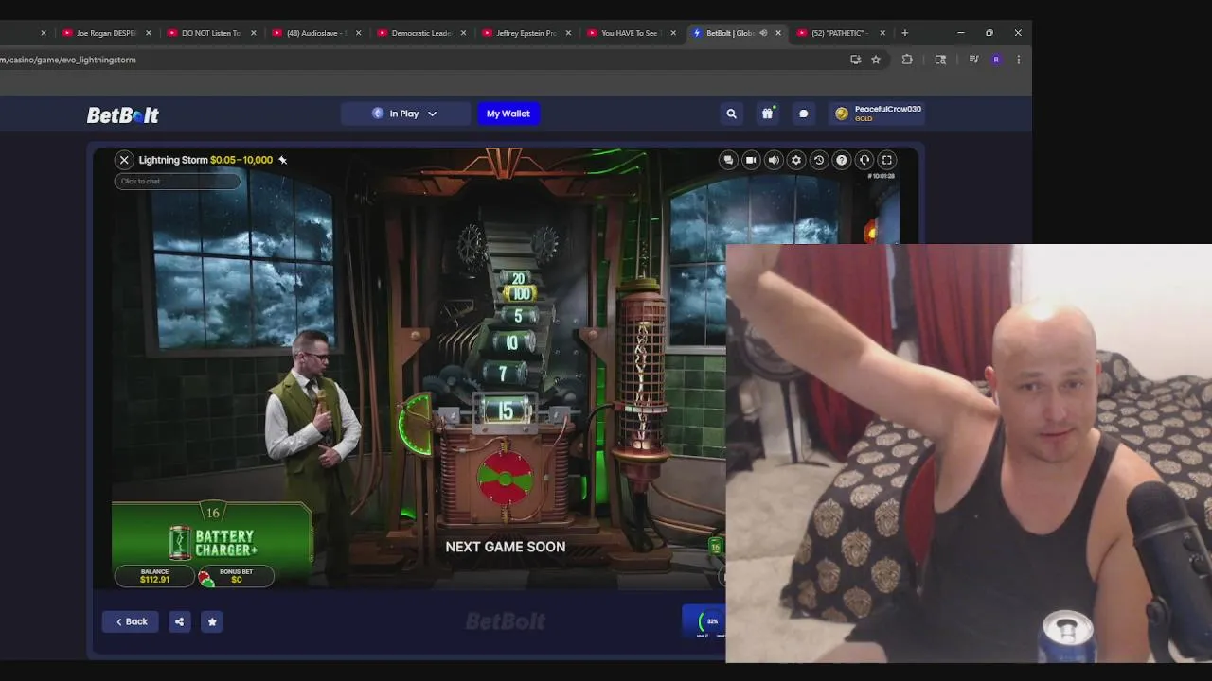Screen dimensions: 1212x681
Task: Open the game settings gear
Action: pyautogui.click(x=796, y=160)
